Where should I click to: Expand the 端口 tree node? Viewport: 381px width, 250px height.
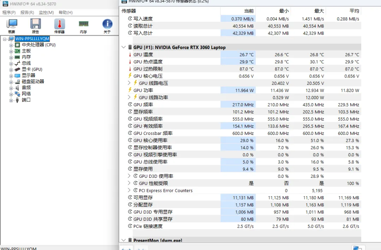[x=11, y=100]
